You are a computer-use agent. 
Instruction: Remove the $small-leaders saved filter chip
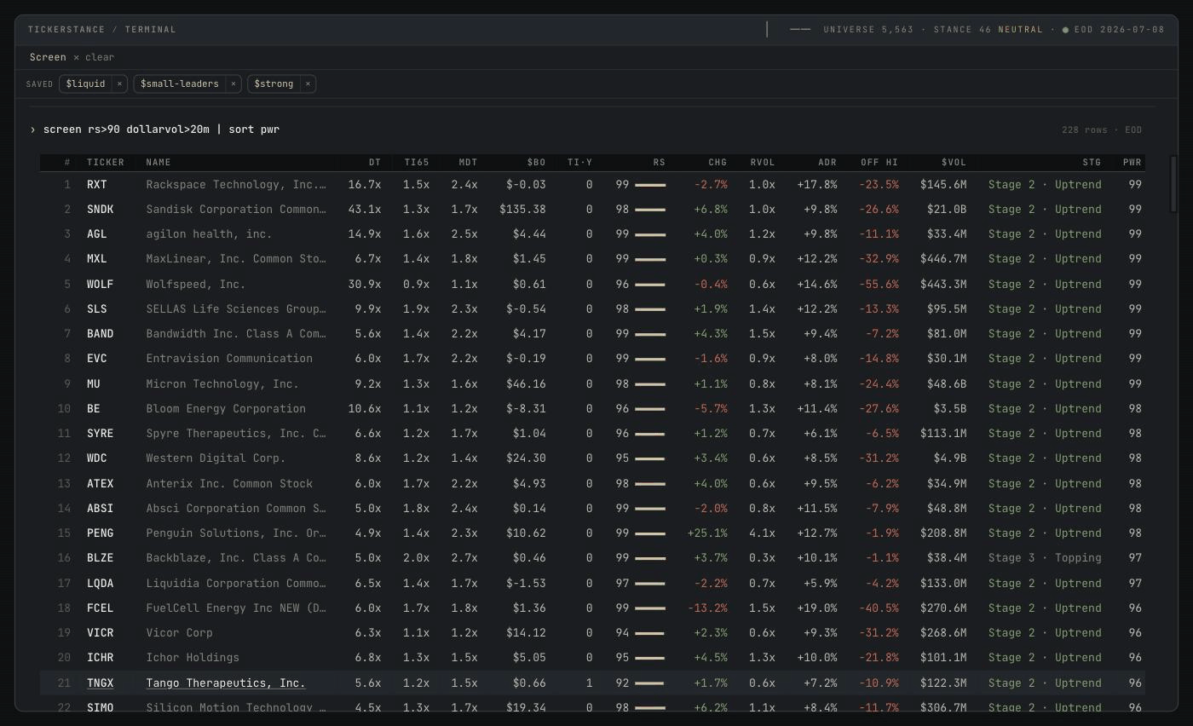pos(233,84)
